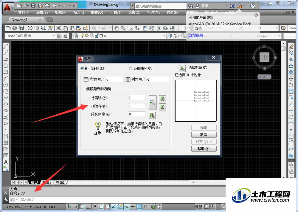Click the Plot printer icon in toolbar
The height and width of the screenshot is (212, 298).
click(x=30, y=28)
